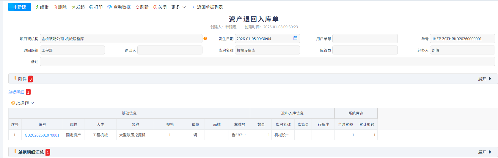Image resolution: width=498 pixels, height=158 pixels.
Task: Click the 名称 column header
Action: [135, 125]
